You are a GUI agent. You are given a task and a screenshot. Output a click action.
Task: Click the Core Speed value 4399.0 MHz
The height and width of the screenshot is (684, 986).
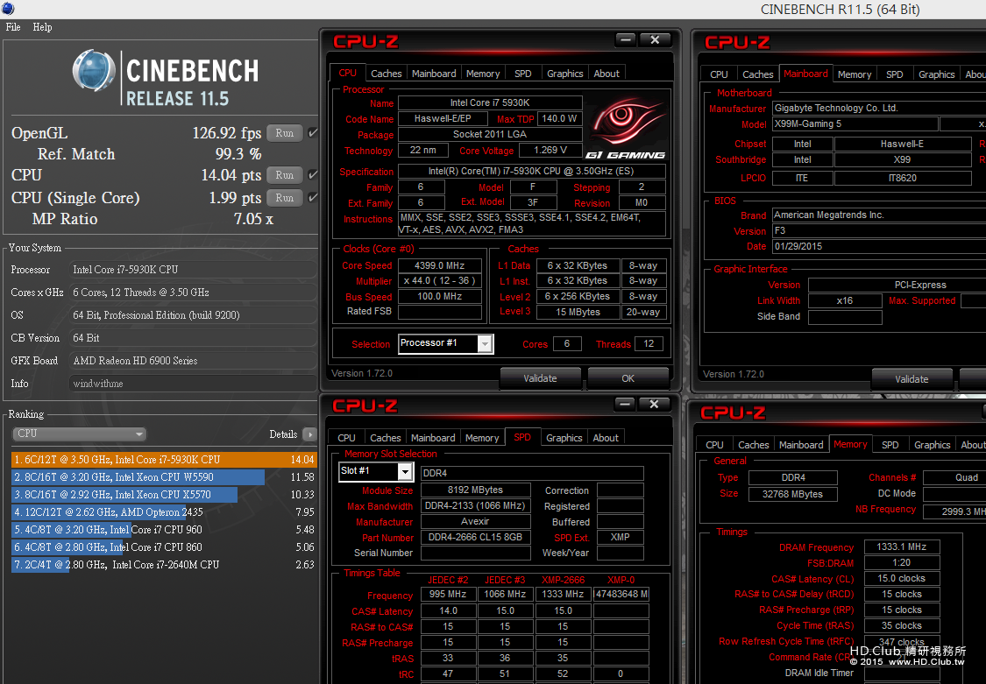click(x=440, y=265)
